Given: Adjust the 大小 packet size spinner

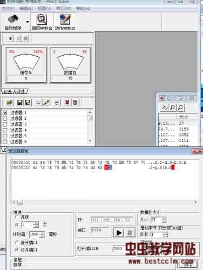Looking at the screenshot, I should (164, 220).
